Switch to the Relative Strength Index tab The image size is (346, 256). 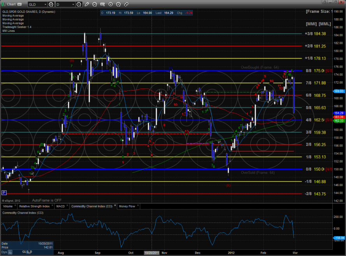point(34,206)
